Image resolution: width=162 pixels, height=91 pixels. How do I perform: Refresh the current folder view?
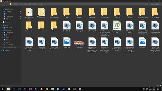(147, 4)
